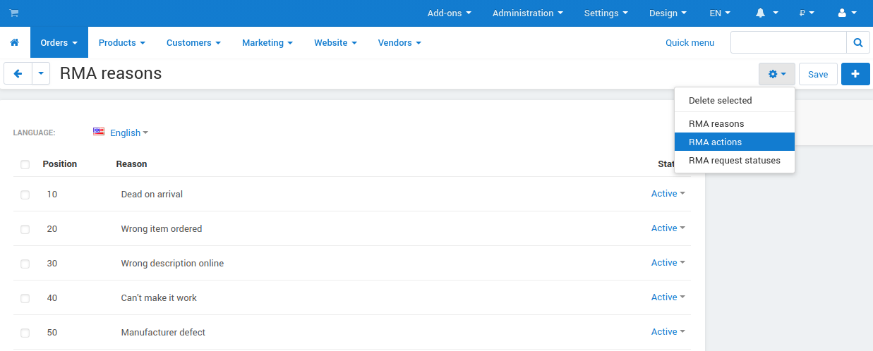Open the Administration dropdown menu

point(528,13)
